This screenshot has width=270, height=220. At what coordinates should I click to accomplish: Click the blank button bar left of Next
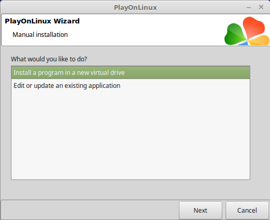point(90,210)
